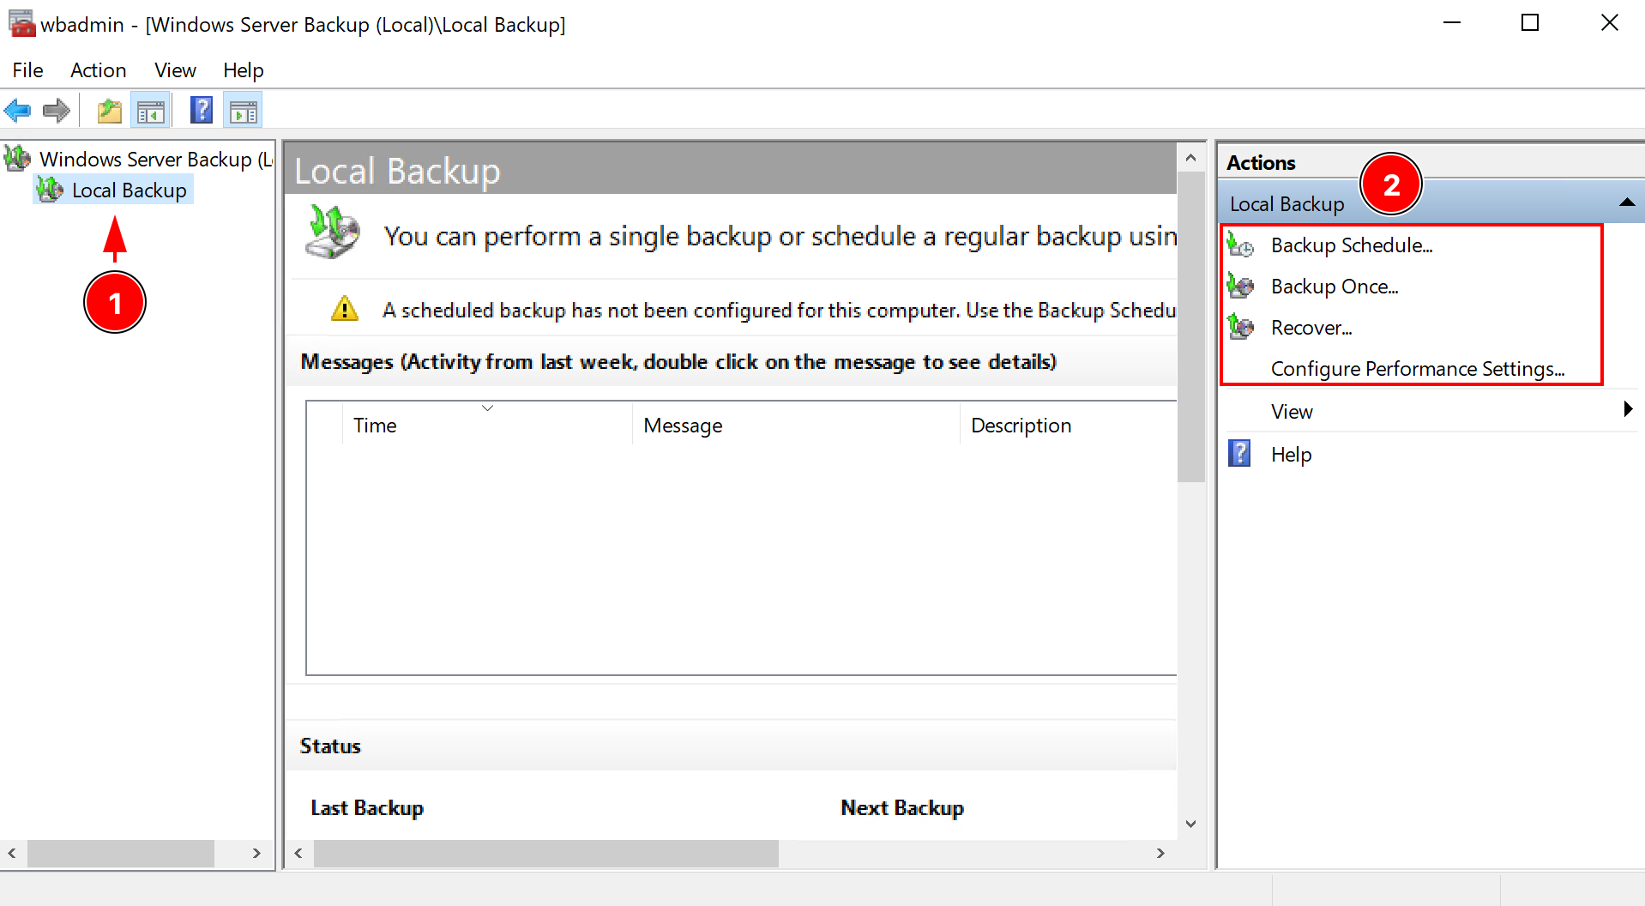Click the Time column sort arrow

click(487, 408)
